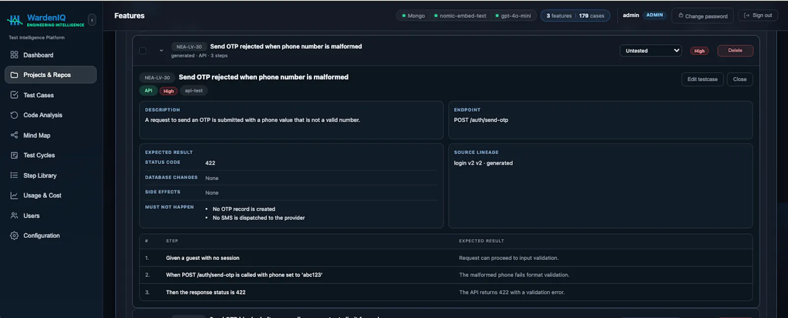Viewport: 788px width, 318px height.
Task: Click the description text about phone value
Action: (253, 120)
